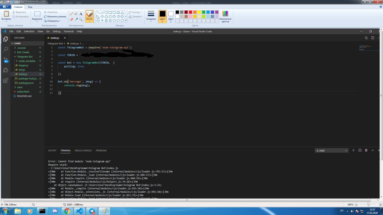This screenshot has width=383, height=215.
Task: Open the File menu in VS Code
Action: [x=11, y=31]
